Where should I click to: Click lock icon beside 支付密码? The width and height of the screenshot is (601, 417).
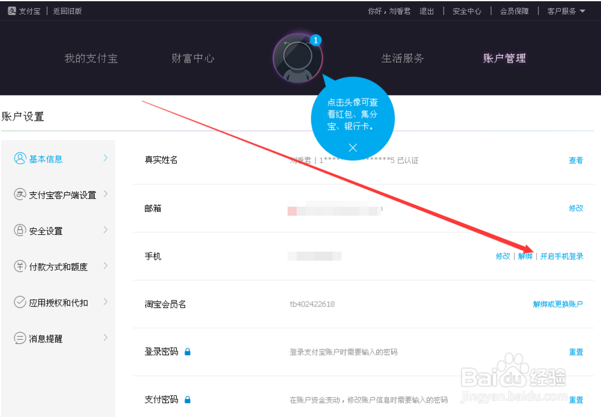tap(188, 400)
